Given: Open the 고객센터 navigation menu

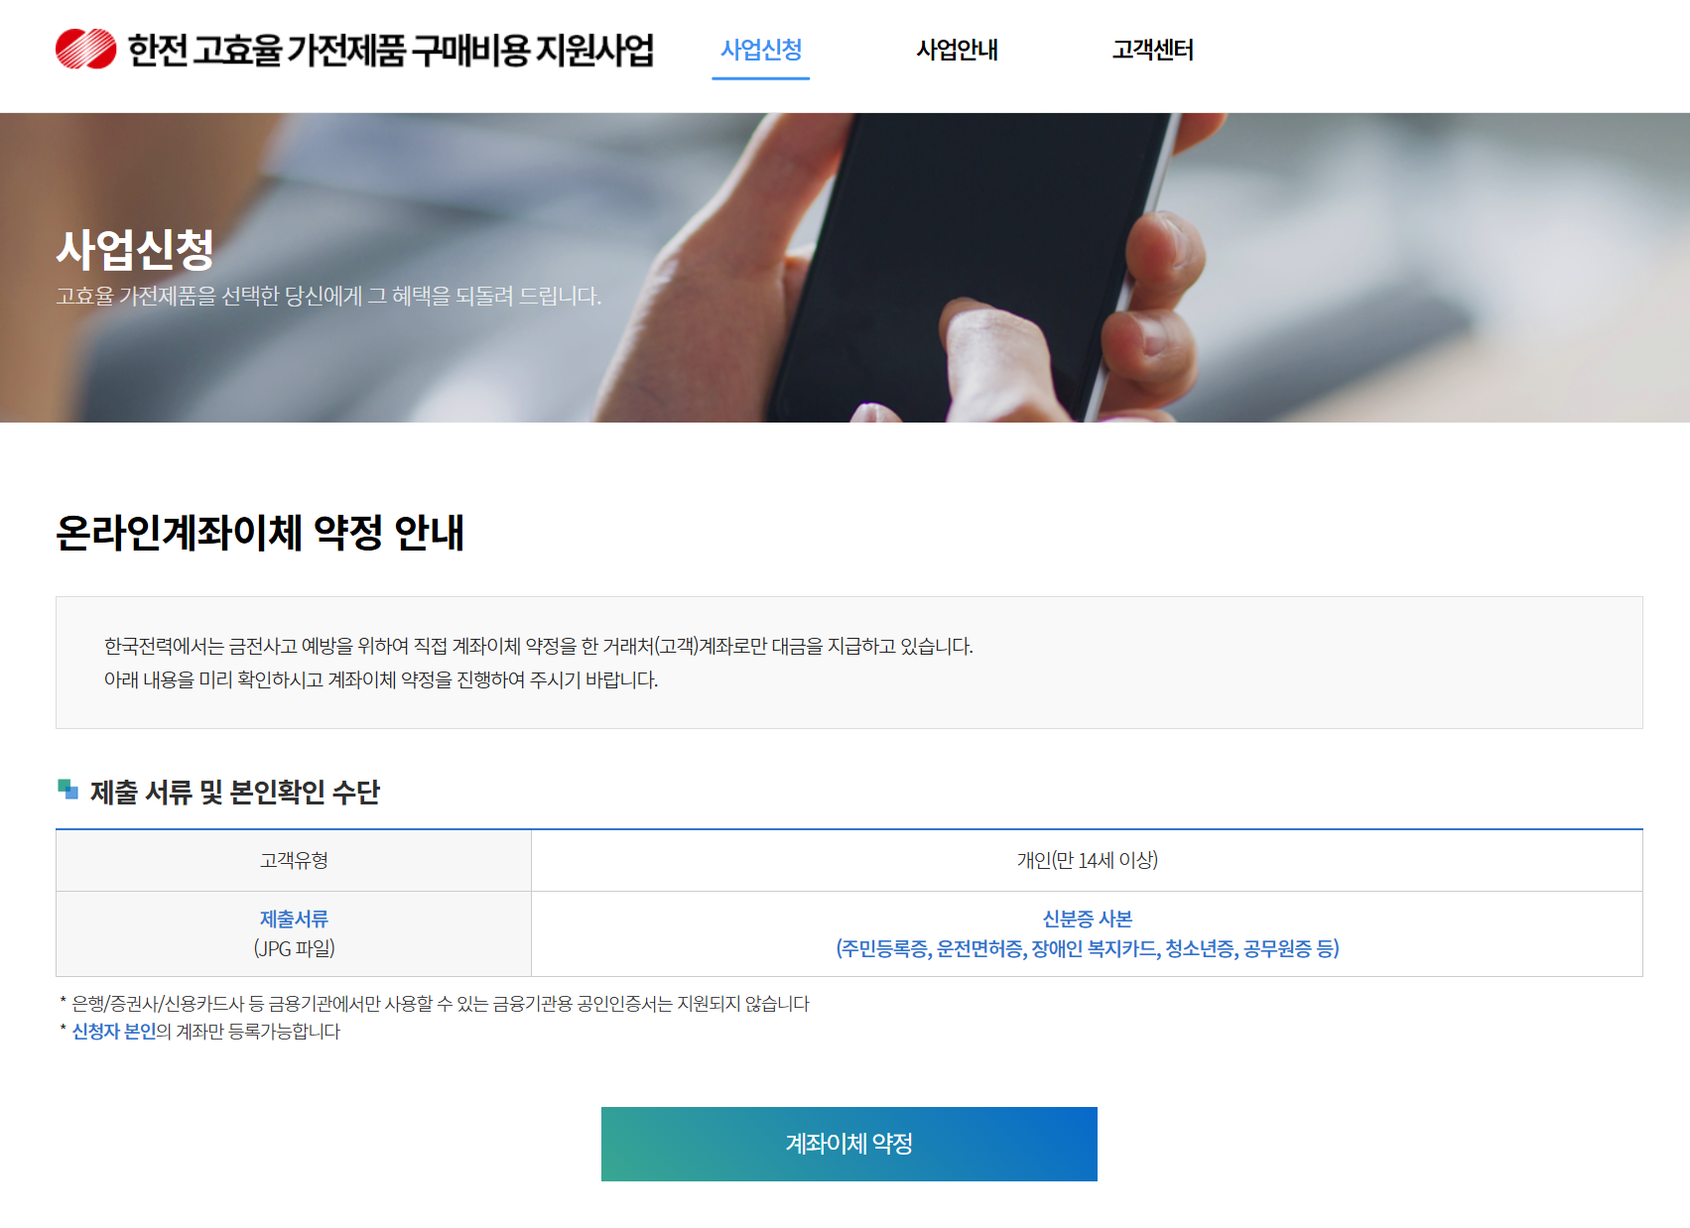Looking at the screenshot, I should coord(1154,48).
